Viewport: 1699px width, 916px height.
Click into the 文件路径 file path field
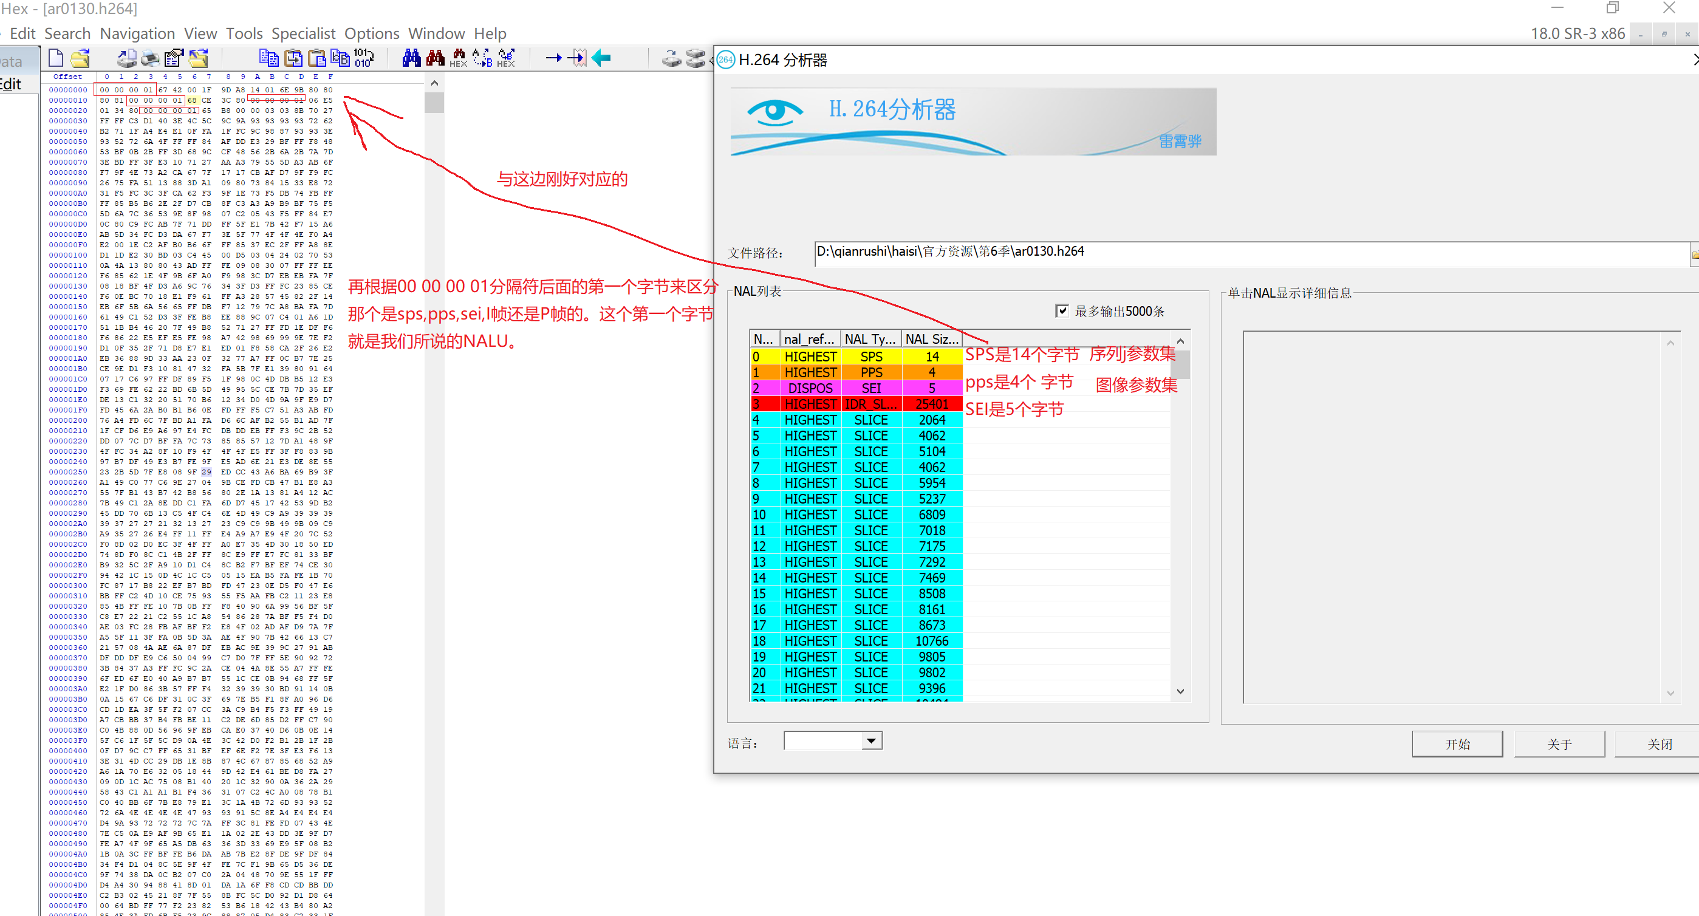pos(1251,253)
